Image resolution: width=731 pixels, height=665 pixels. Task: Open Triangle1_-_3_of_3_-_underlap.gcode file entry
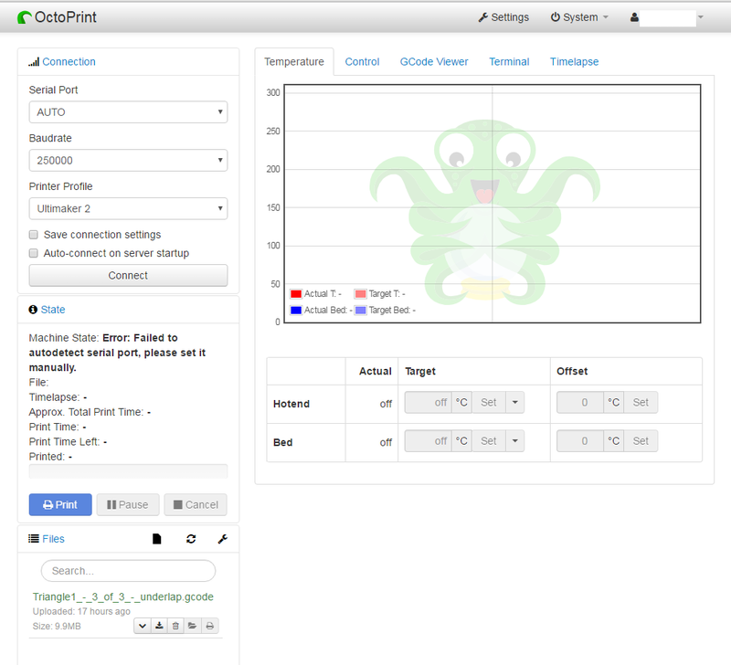pyautogui.click(x=123, y=597)
